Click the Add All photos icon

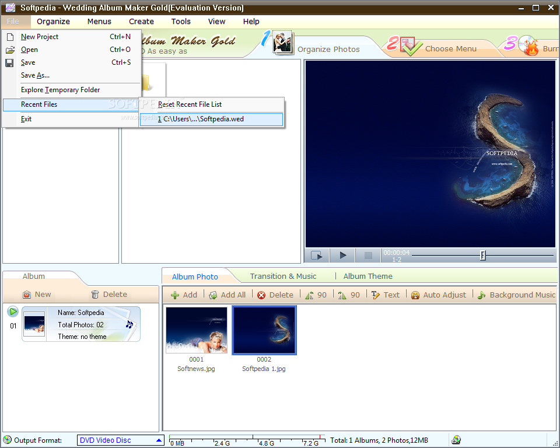coord(213,295)
